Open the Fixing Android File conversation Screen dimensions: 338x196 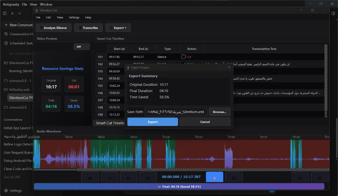pos(18,160)
